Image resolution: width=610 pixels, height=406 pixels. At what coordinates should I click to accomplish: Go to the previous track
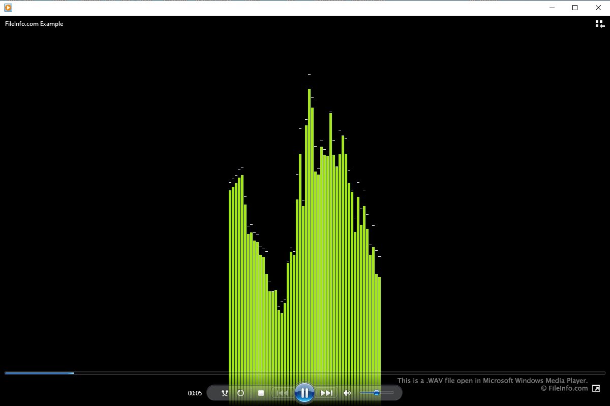[x=282, y=393]
